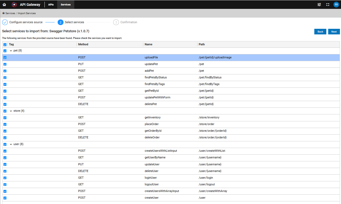341x204 pixels.
Task: Click the Back button
Action: [320, 31]
